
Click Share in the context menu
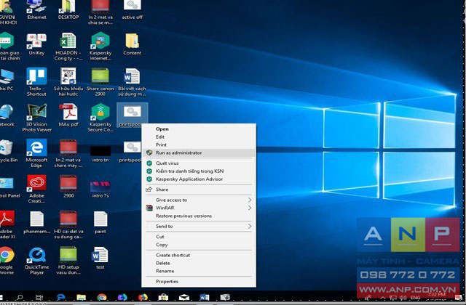point(199,190)
